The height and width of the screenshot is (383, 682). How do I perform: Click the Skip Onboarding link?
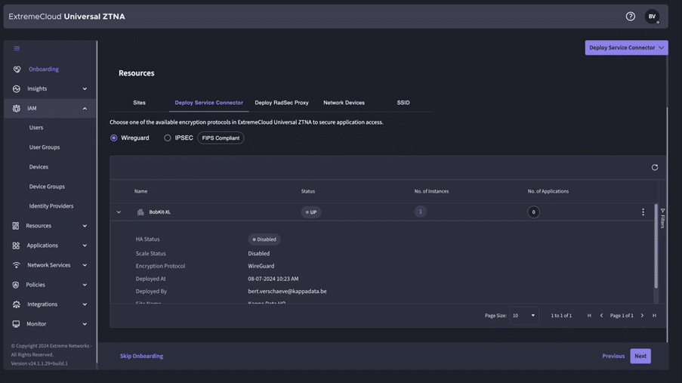tap(141, 356)
